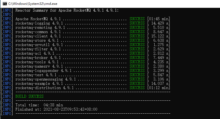Click SUCCESS status beside rocketmq-common
Image resolution: width=220 pixels, height=119 pixels.
[x=137, y=32]
